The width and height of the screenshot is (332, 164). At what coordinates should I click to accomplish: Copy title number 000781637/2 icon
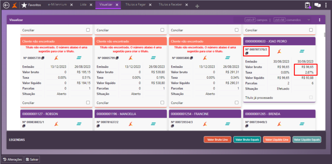[x=98, y=126]
